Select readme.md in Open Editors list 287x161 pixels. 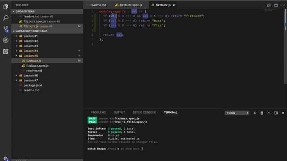click(x=47, y=17)
